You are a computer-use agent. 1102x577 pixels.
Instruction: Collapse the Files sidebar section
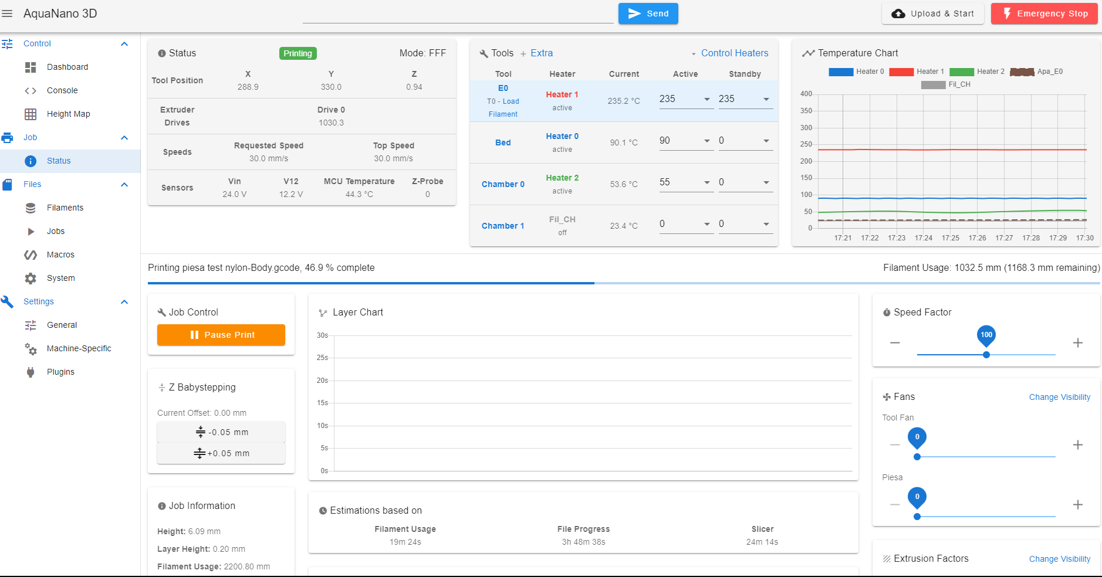tap(124, 185)
